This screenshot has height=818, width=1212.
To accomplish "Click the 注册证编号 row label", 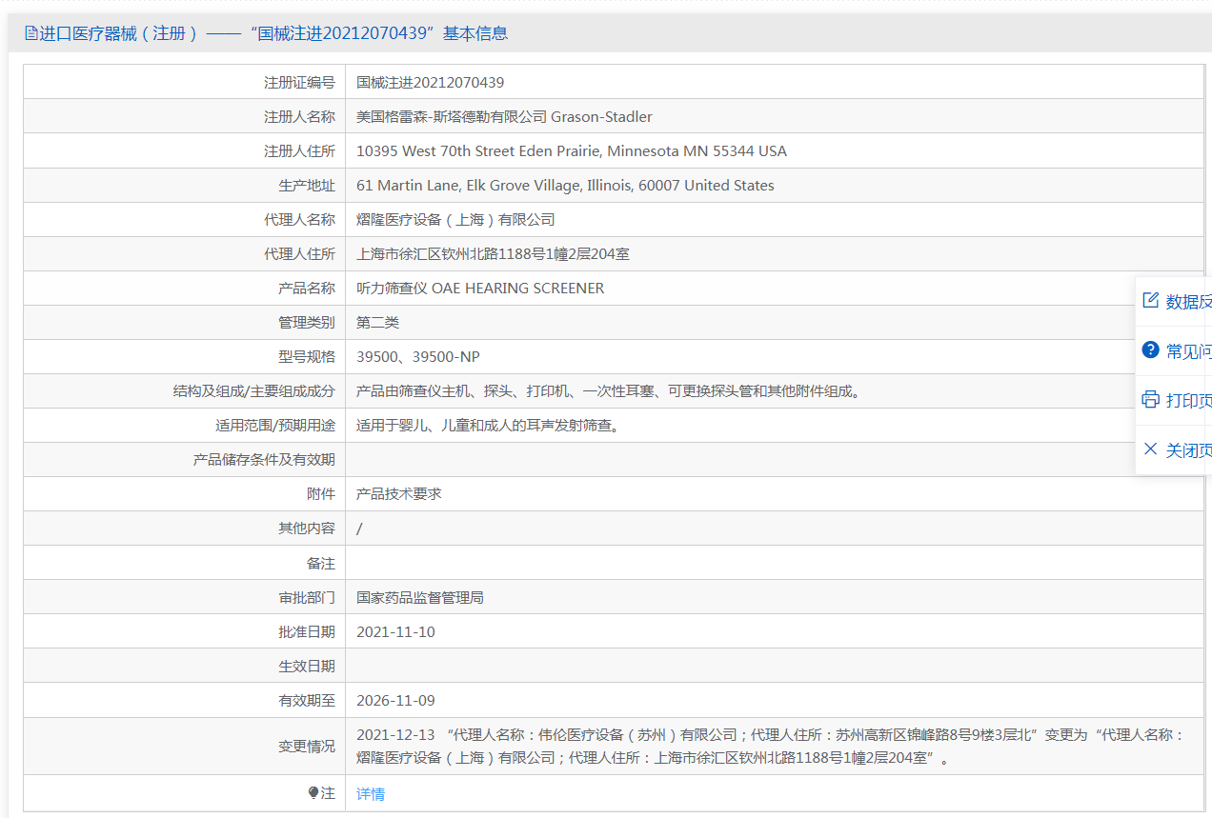I will [299, 83].
